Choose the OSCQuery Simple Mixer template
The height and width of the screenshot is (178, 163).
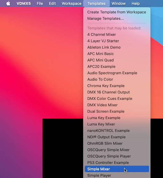117,150
